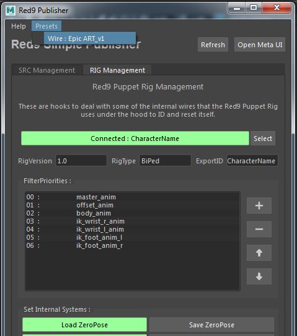
Task: Close the Red9 Publisher window
Action: tap(277, 8)
